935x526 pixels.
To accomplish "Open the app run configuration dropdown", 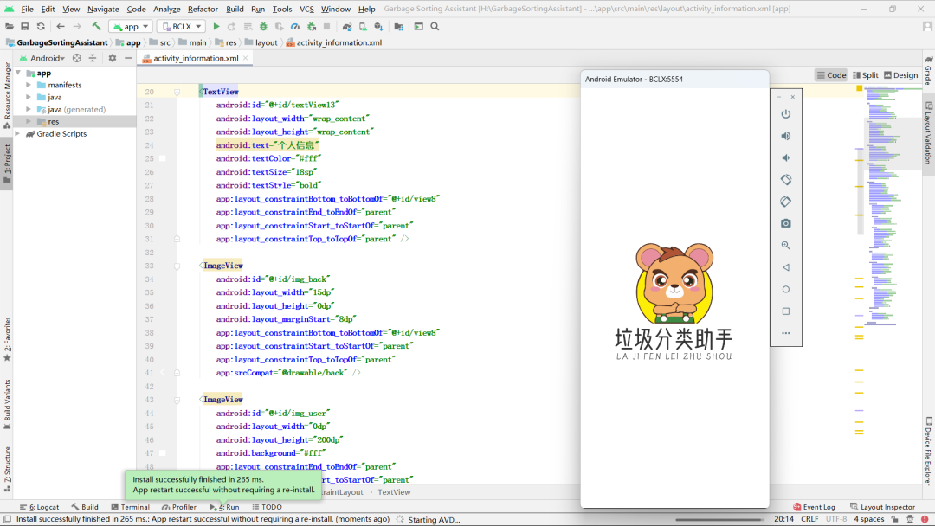I will [x=131, y=26].
